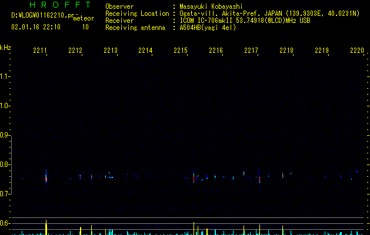The width and height of the screenshot is (370, 235).
Task: Click the 2214 time axis label
Action: pyautogui.click(x=145, y=51)
